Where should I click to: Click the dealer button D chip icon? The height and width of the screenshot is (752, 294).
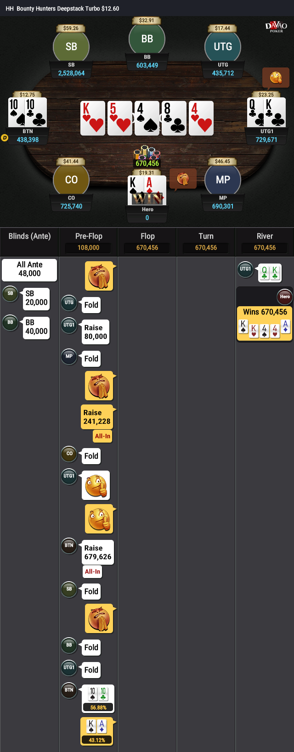pyautogui.click(x=5, y=137)
